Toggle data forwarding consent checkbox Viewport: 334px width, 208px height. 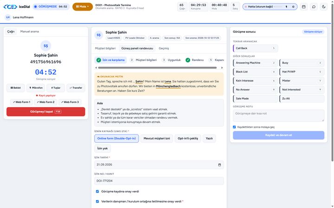point(97,202)
